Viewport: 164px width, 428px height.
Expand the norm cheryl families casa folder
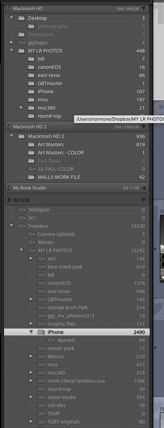[x=31, y=380]
